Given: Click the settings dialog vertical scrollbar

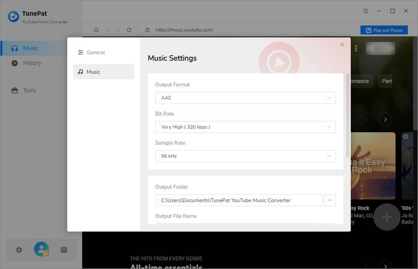Looking at the screenshot, I should coord(347,116).
